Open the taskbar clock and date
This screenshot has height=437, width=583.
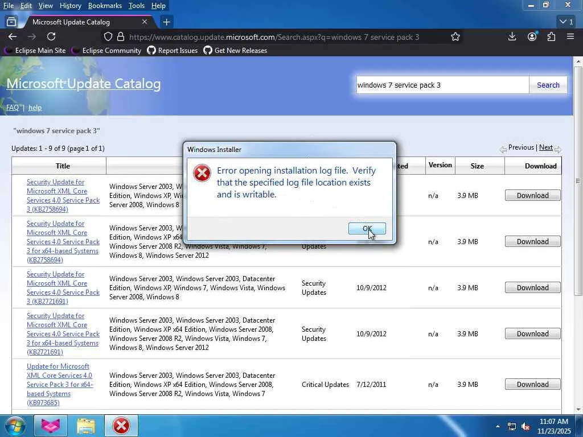pos(553,426)
